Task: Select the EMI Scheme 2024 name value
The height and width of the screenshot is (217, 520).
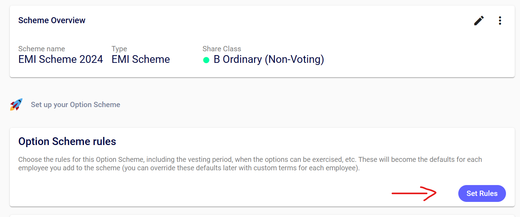Action: [61, 59]
